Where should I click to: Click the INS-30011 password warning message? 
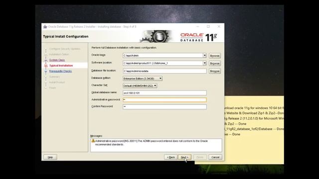click(x=152, y=143)
